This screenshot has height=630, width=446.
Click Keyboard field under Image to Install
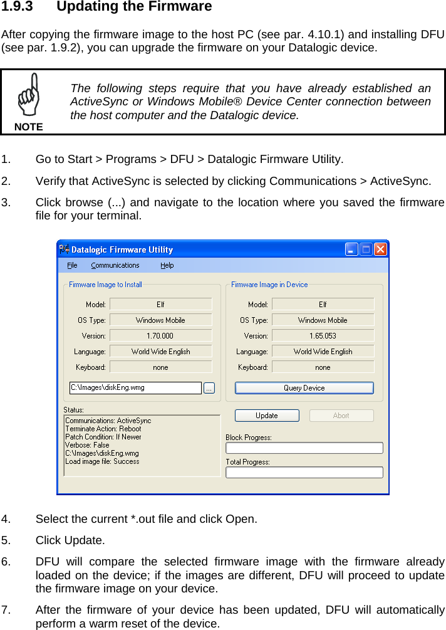click(160, 367)
